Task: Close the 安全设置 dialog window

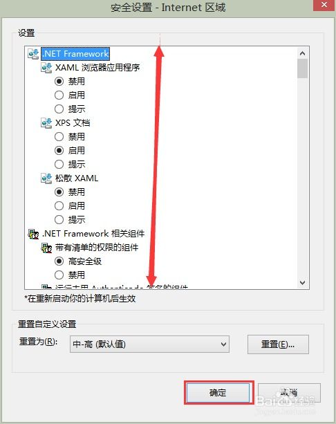Action: (x=324, y=5)
